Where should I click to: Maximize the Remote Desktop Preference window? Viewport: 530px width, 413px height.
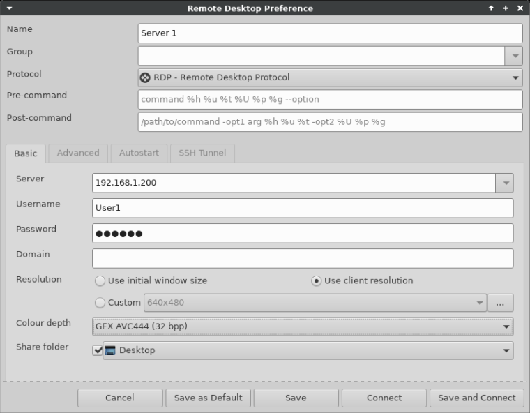point(506,8)
